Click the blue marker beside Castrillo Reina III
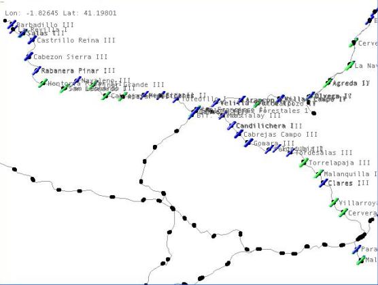 click(x=32, y=39)
